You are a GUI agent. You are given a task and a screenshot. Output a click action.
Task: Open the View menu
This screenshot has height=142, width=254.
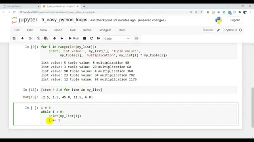[43, 30]
